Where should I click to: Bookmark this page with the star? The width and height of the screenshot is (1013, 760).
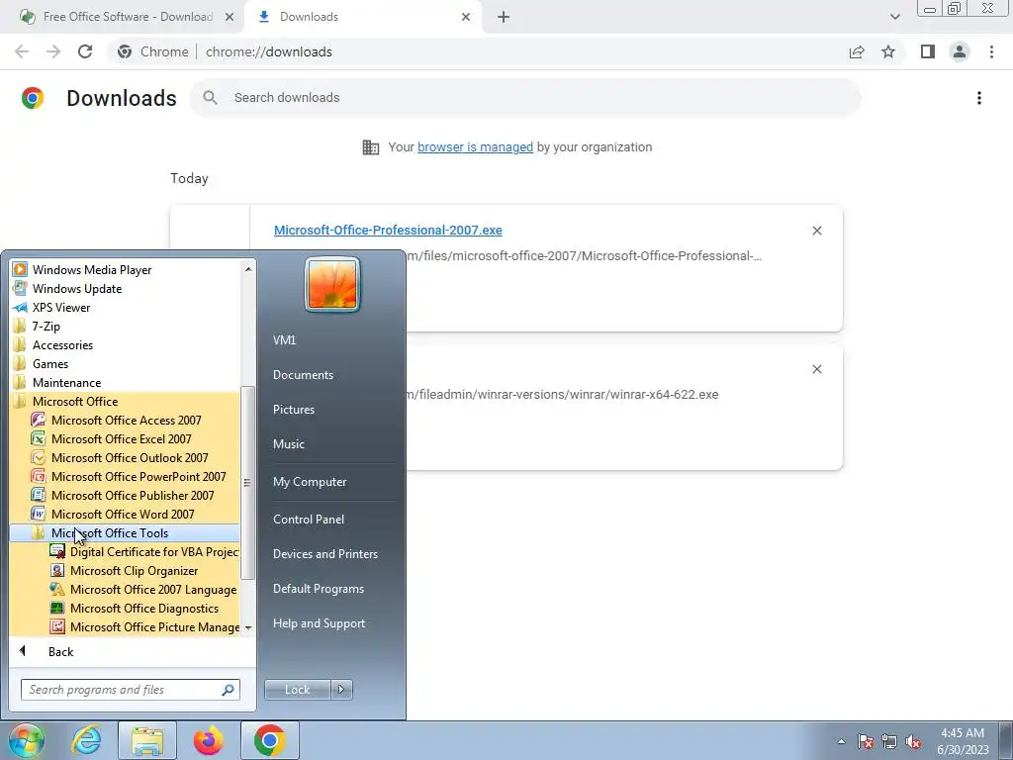pos(888,51)
